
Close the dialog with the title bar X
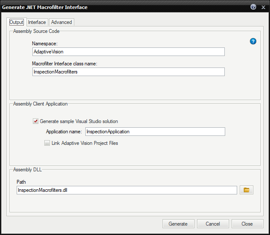pyautogui.click(x=263, y=7)
